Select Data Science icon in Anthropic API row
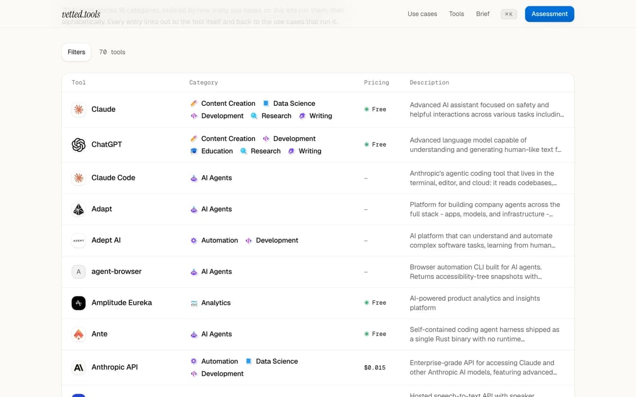 pos(249,361)
